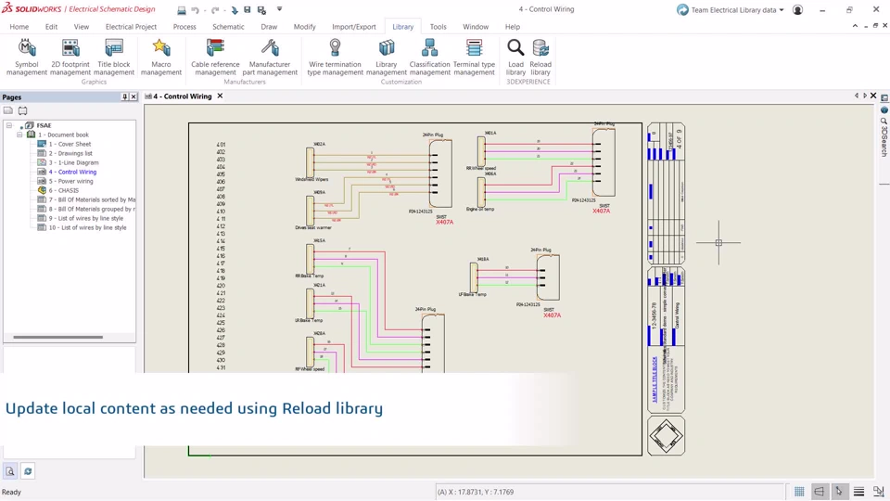Close the Pages panel
The height and width of the screenshot is (501, 890).
click(133, 97)
